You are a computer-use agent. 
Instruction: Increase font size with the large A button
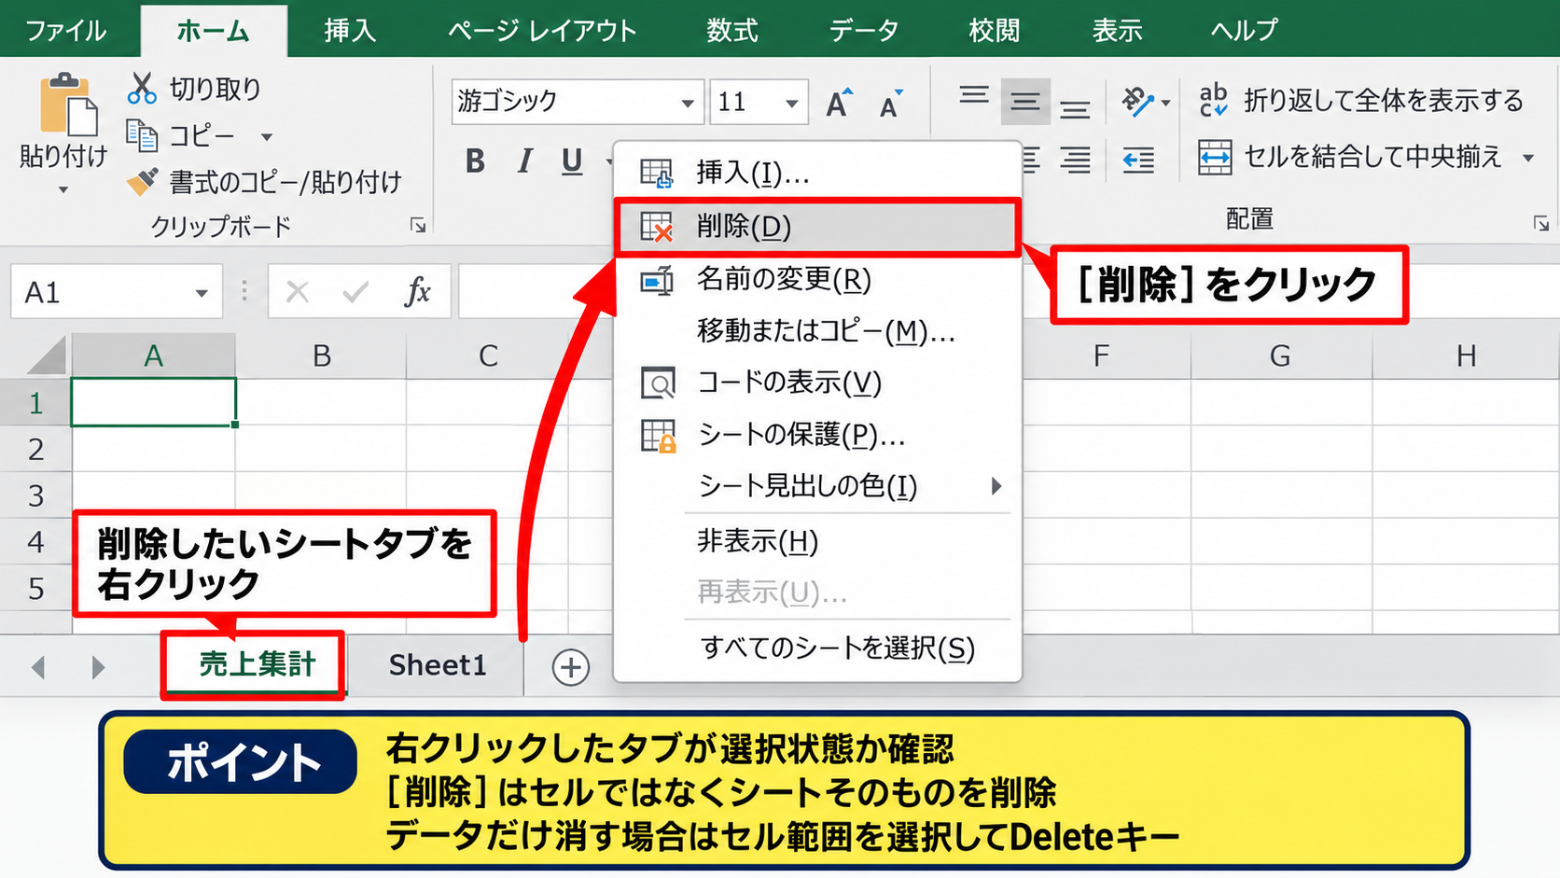(840, 103)
